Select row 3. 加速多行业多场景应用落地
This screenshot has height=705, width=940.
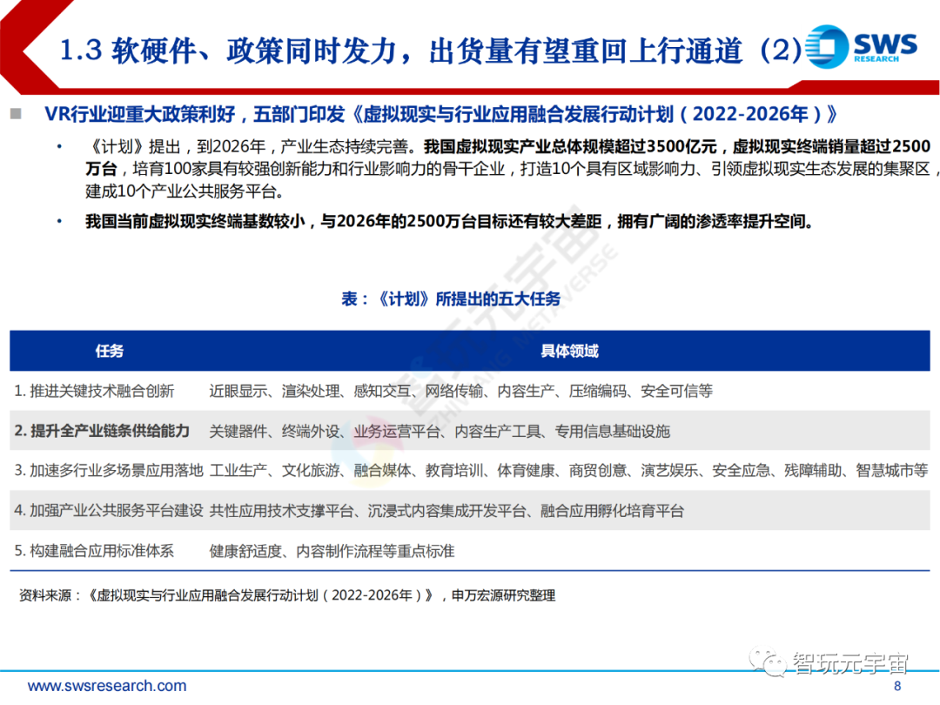coord(469,471)
